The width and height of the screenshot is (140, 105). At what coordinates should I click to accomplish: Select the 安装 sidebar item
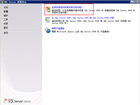point(6,11)
